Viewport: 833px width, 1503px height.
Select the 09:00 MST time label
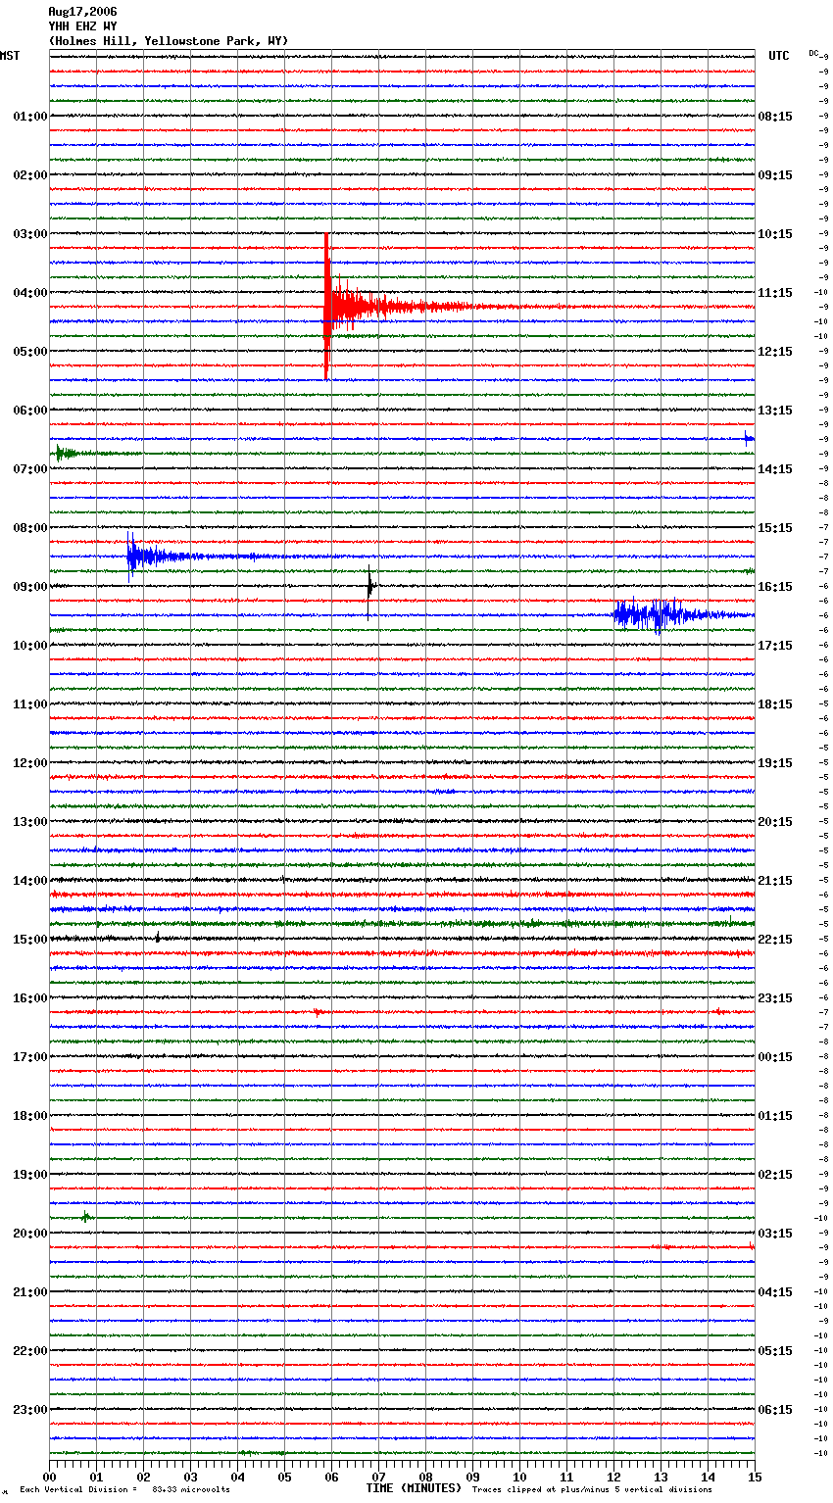click(x=30, y=587)
